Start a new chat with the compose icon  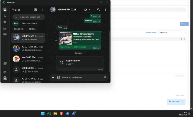[x=35, y=10]
